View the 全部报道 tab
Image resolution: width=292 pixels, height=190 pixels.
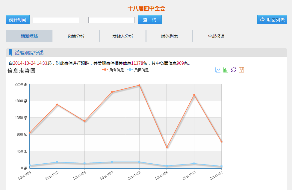[216, 36]
